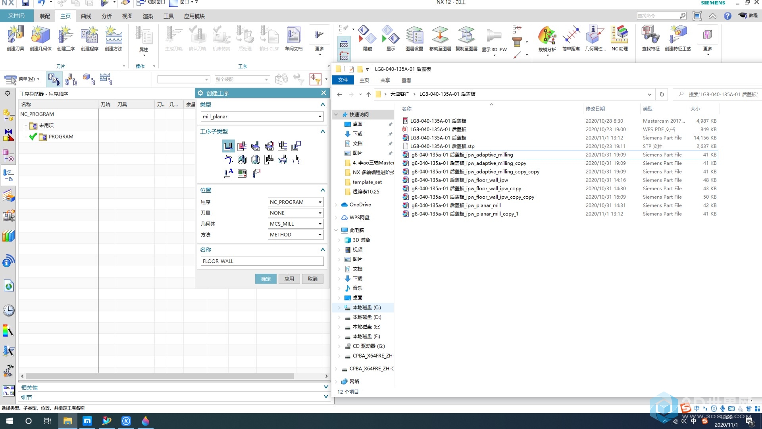Click the 确定 button in the dialog
The width and height of the screenshot is (762, 429).
tap(266, 279)
